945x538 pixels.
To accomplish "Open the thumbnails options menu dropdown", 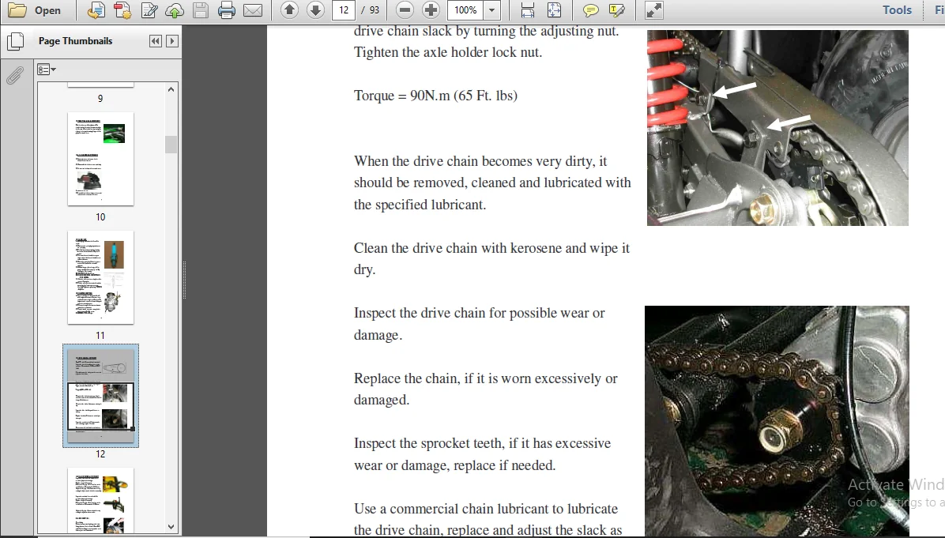I will [x=47, y=70].
